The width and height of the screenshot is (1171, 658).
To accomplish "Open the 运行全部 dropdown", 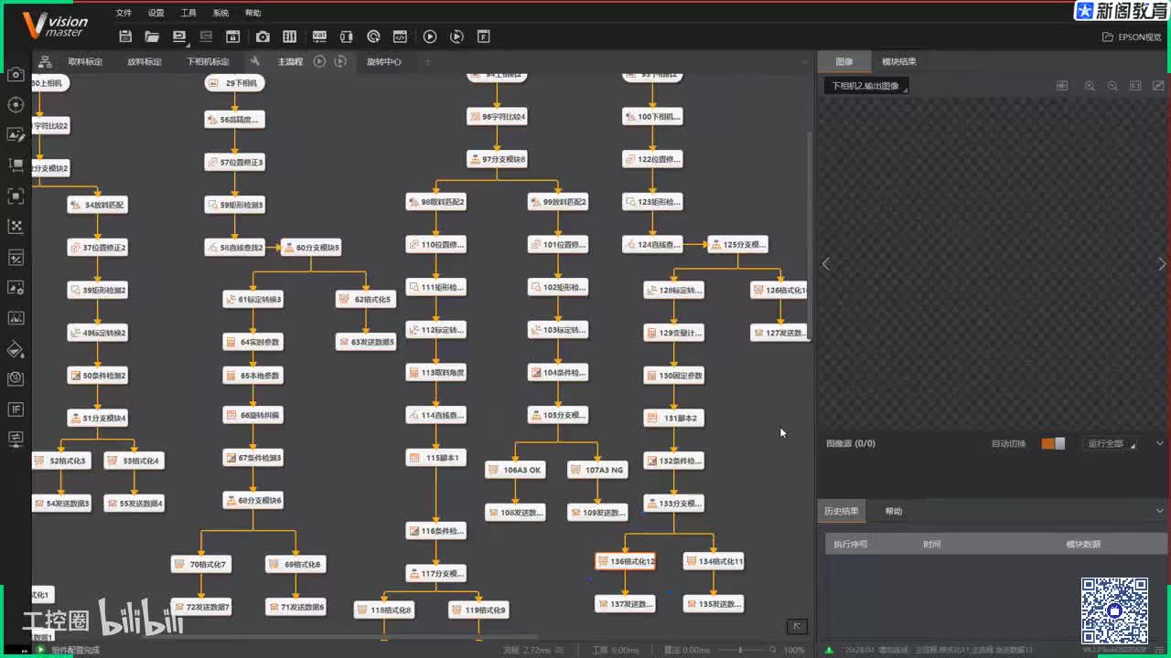I will (x=1111, y=443).
